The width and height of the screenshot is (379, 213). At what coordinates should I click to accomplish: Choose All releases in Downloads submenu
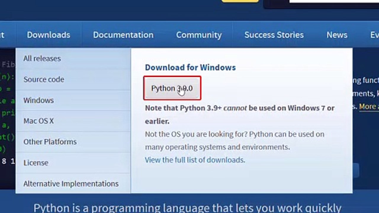tap(73, 59)
